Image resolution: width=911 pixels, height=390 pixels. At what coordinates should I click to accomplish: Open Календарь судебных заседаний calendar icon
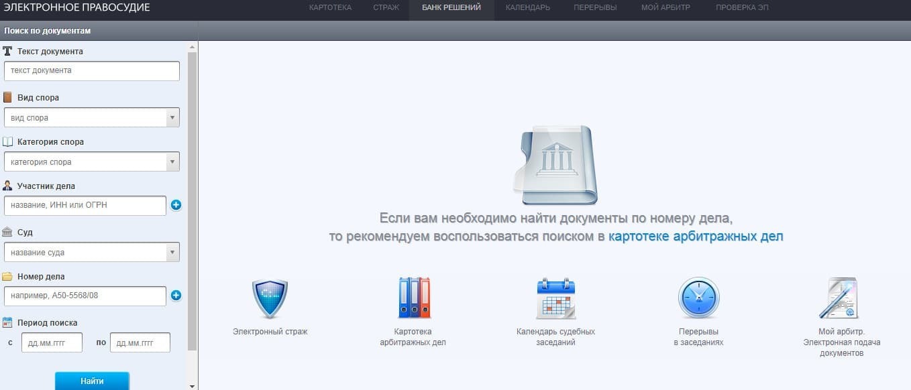[556, 298]
